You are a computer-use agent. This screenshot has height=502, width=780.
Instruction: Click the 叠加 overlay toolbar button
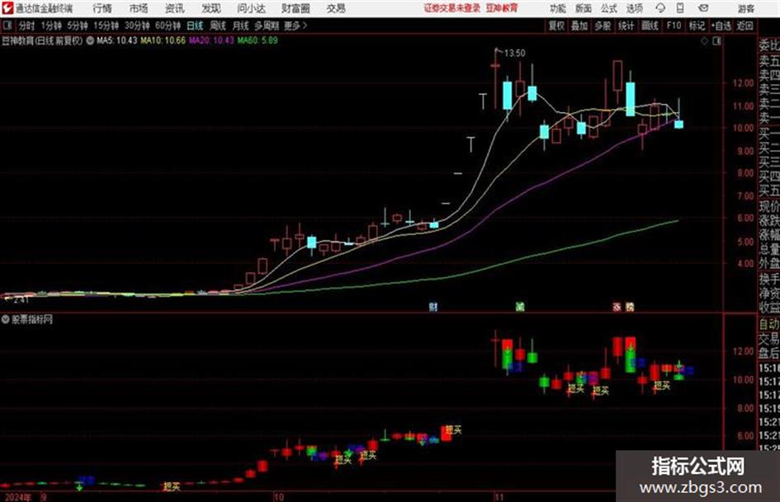[579, 26]
